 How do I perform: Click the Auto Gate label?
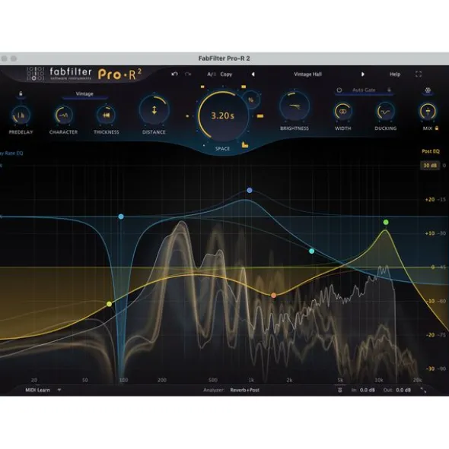pos(364,90)
